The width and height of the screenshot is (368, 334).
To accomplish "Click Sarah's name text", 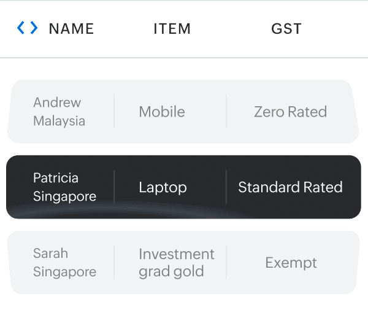I will coord(50,254).
